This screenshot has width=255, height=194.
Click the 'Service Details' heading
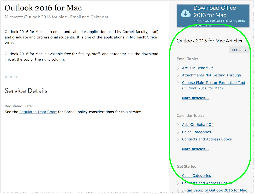click(26, 90)
